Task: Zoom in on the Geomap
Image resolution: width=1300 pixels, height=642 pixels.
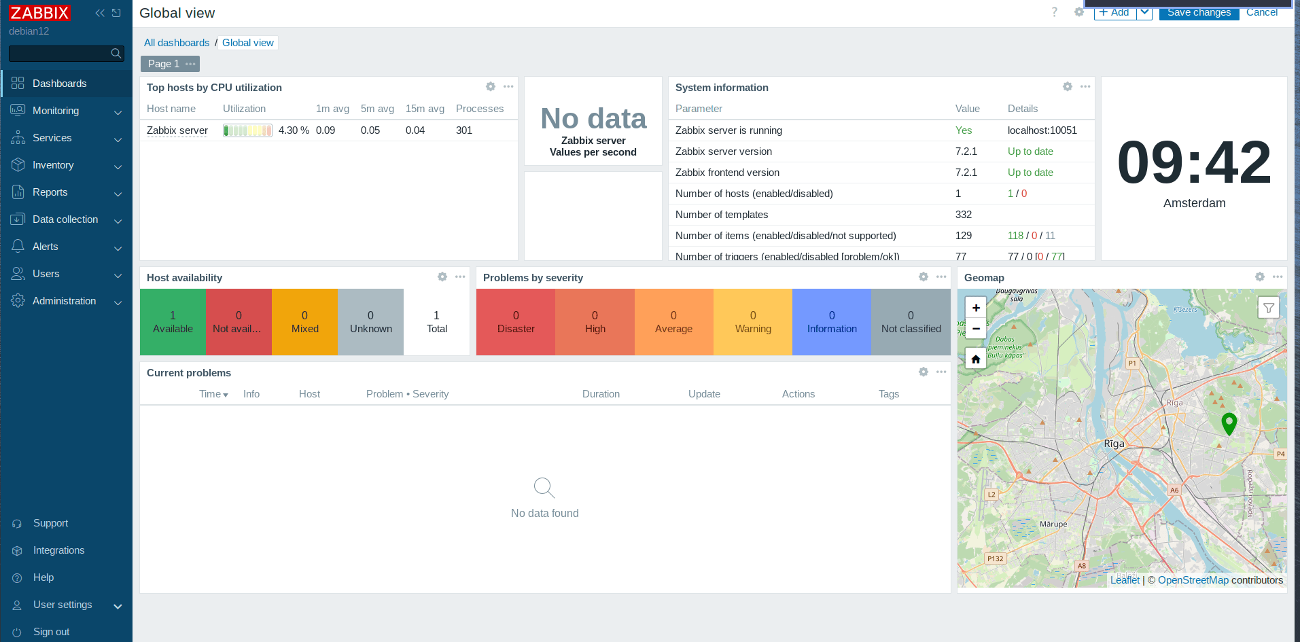Action: (x=976, y=308)
